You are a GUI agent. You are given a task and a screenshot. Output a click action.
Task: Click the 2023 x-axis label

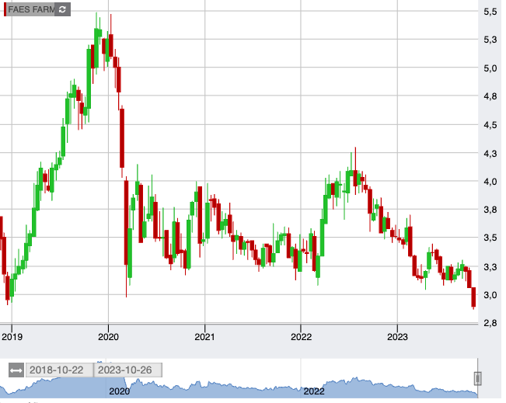[398, 337]
